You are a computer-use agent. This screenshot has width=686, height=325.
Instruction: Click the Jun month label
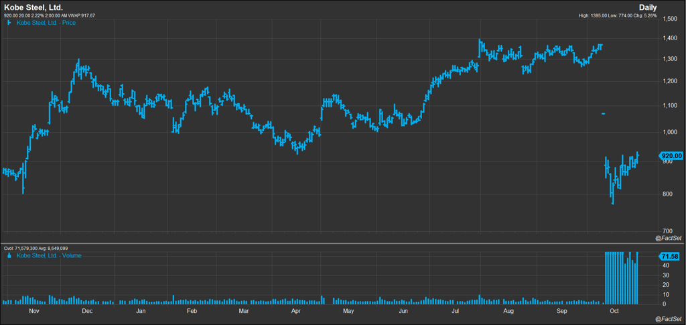[403, 312]
